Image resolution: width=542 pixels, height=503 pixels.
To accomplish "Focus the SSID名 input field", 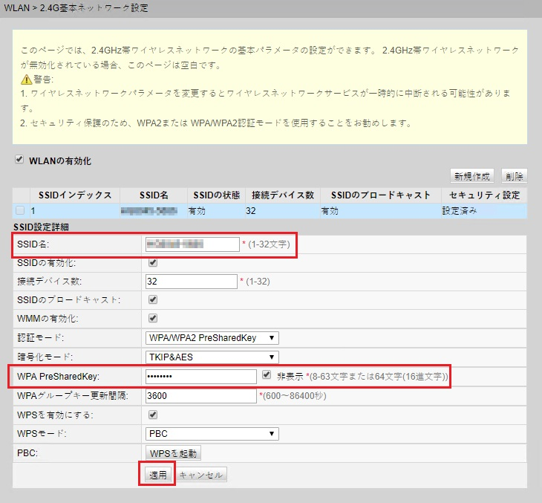I will coord(192,244).
